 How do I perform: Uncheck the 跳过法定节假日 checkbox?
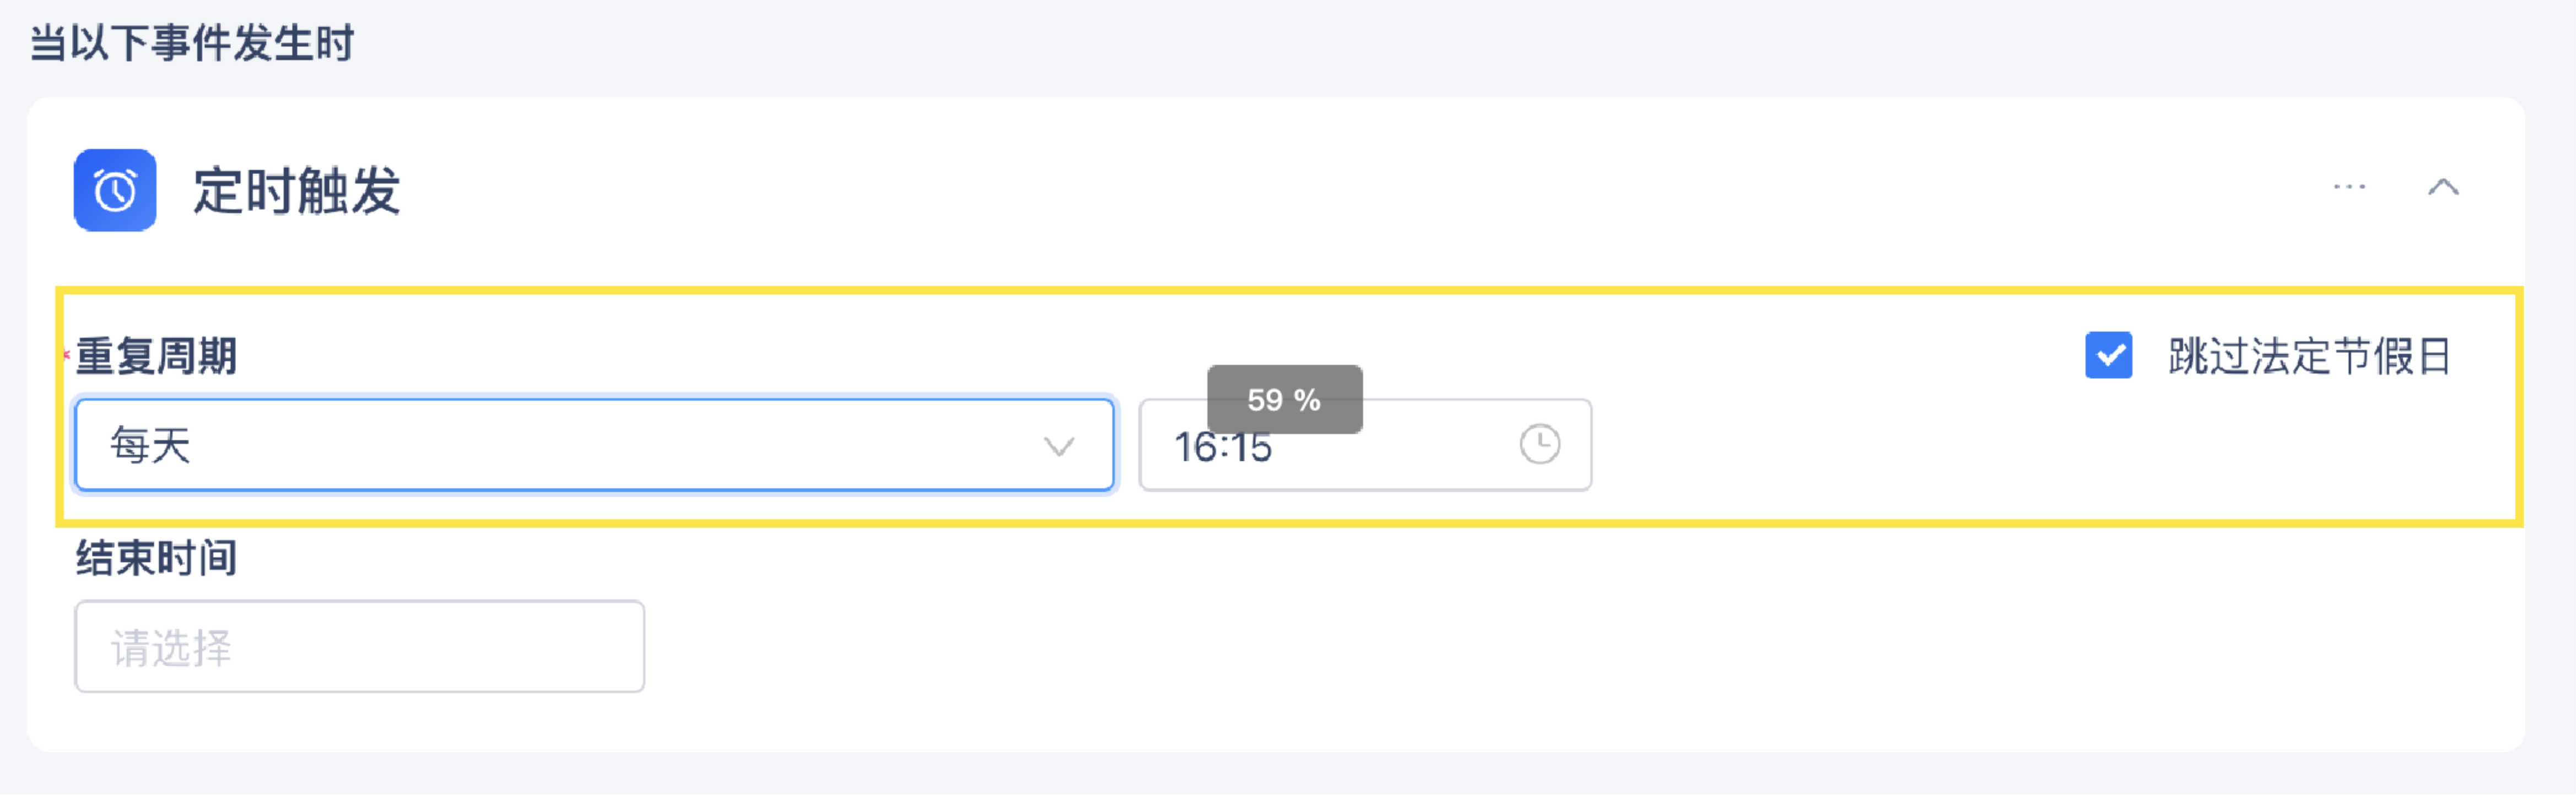click(2108, 356)
